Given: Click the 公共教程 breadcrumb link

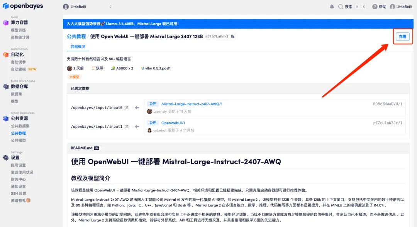Looking at the screenshot, I should (76, 36).
